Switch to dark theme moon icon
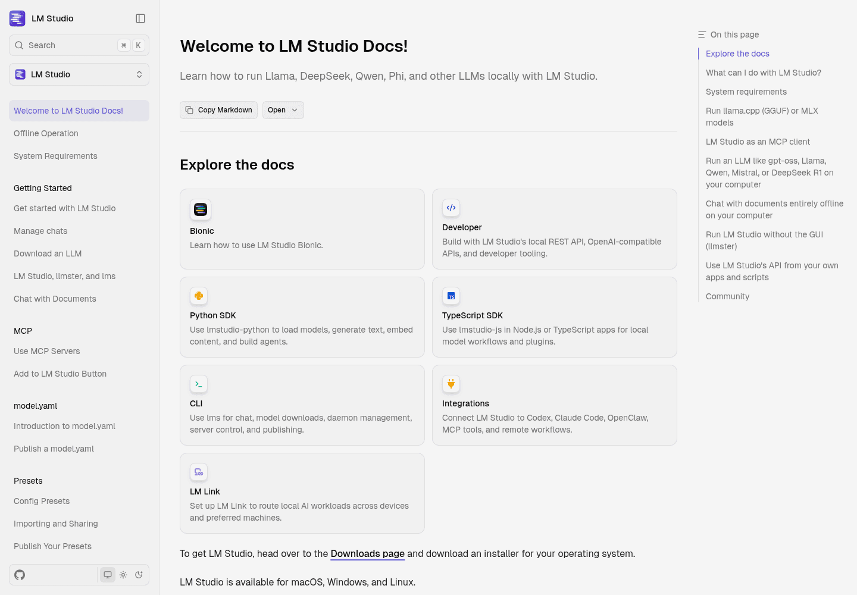Viewport: 857px width, 595px height. coord(139,575)
